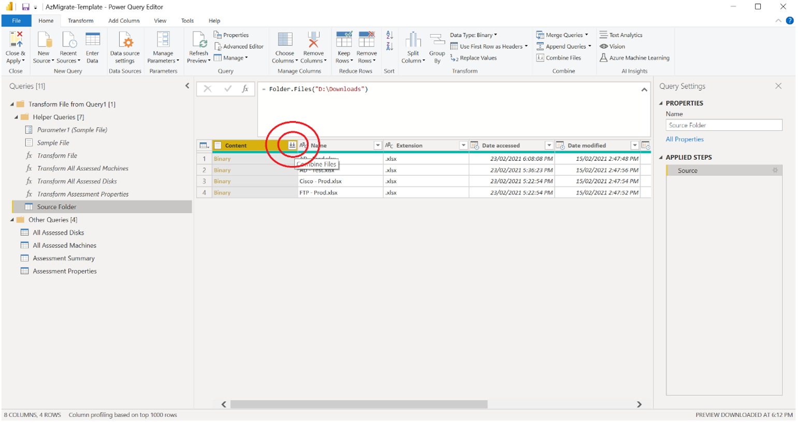Select the Source applied step

(724, 171)
